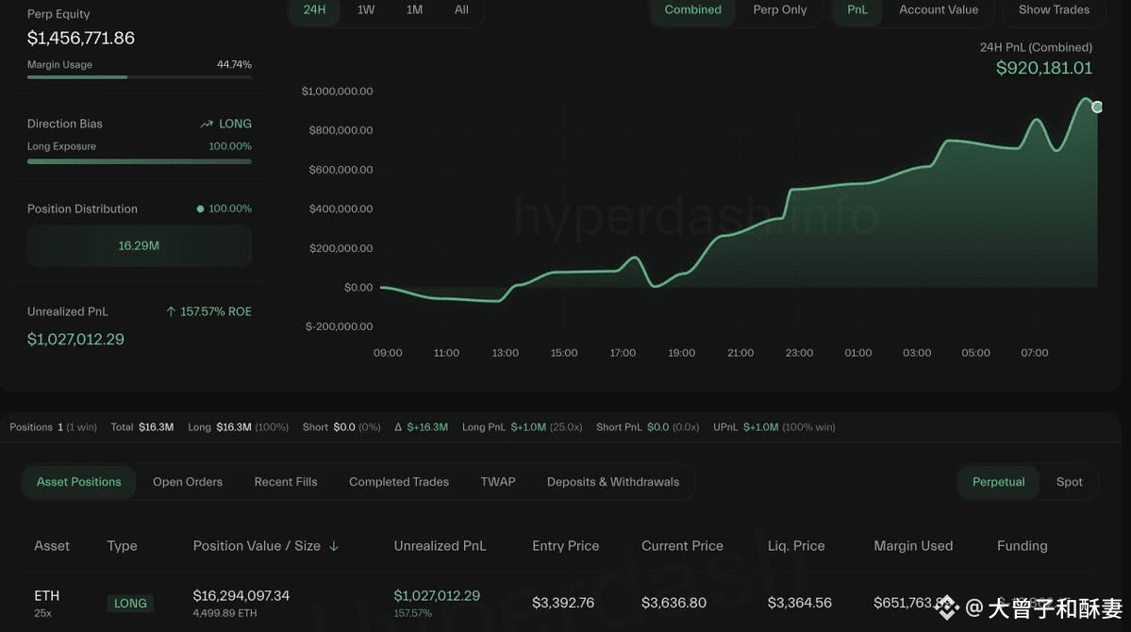Image resolution: width=1131 pixels, height=632 pixels.
Task: Switch chart to 1M range
Action: point(414,10)
